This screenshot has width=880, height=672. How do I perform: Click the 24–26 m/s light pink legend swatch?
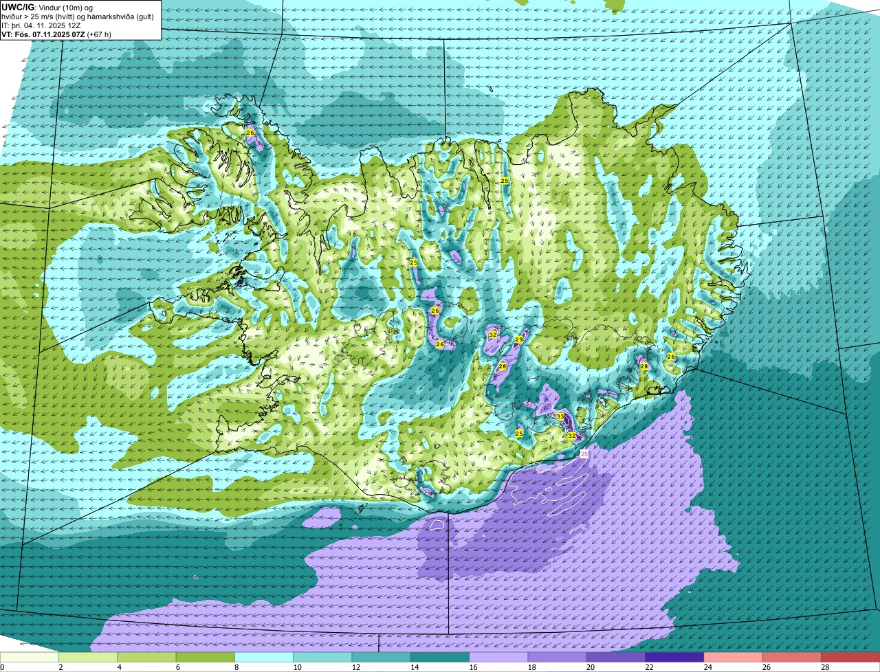pyautogui.click(x=734, y=658)
